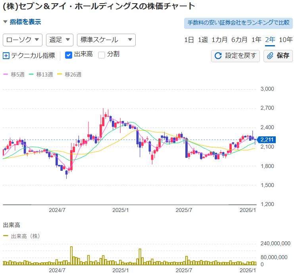Viewport: 294px width, 275px height.
Task: Click the plus icon beside テクニカル指標
Action: 6,56
